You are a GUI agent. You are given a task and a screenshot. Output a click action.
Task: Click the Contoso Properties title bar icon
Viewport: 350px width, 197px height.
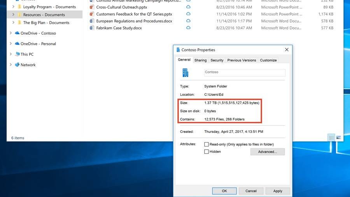coord(178,50)
